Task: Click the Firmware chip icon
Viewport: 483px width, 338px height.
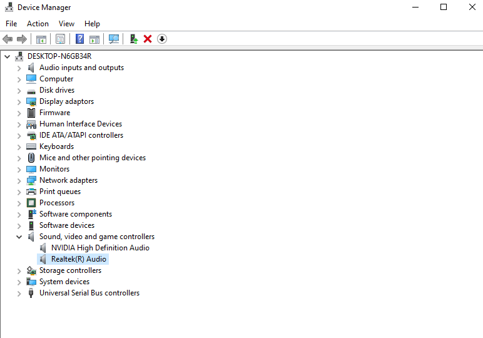Action: pos(31,113)
